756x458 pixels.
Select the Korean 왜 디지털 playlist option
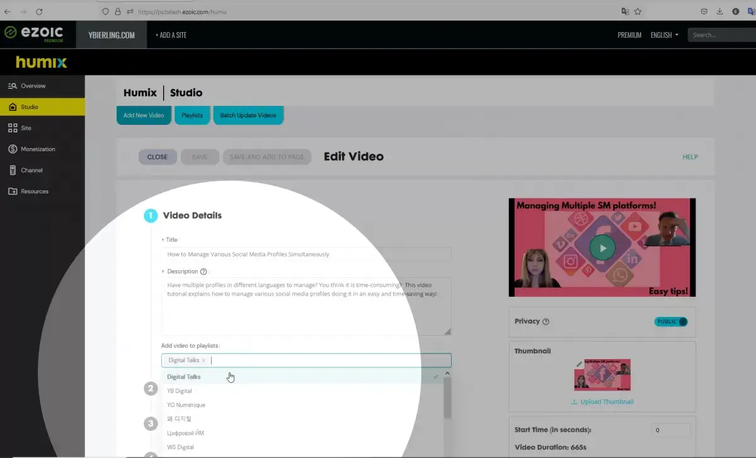coord(302,419)
